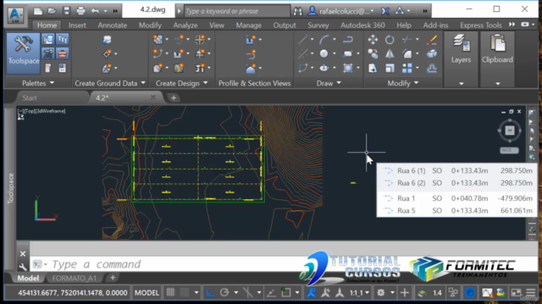Add new layout with plus button
The image size is (542, 304).
[113, 278]
